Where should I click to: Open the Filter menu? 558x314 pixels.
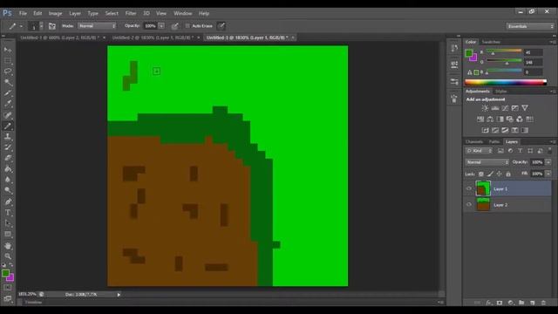(131, 13)
